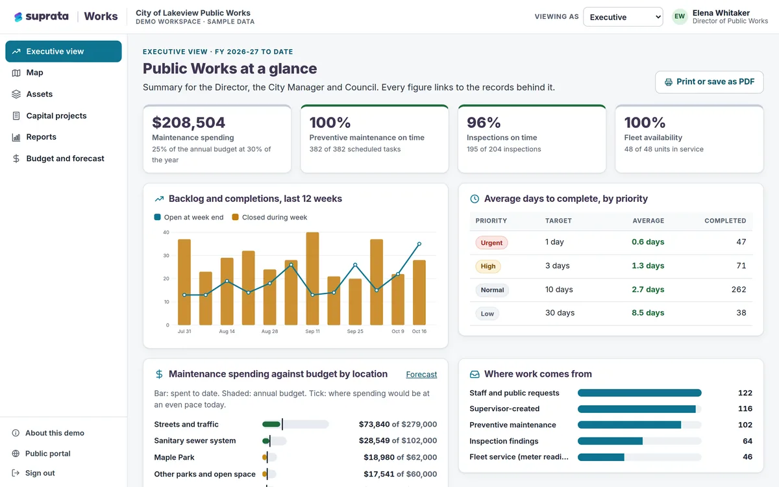Click the Sign out arrow icon
This screenshot has width=779, height=487.
point(16,473)
